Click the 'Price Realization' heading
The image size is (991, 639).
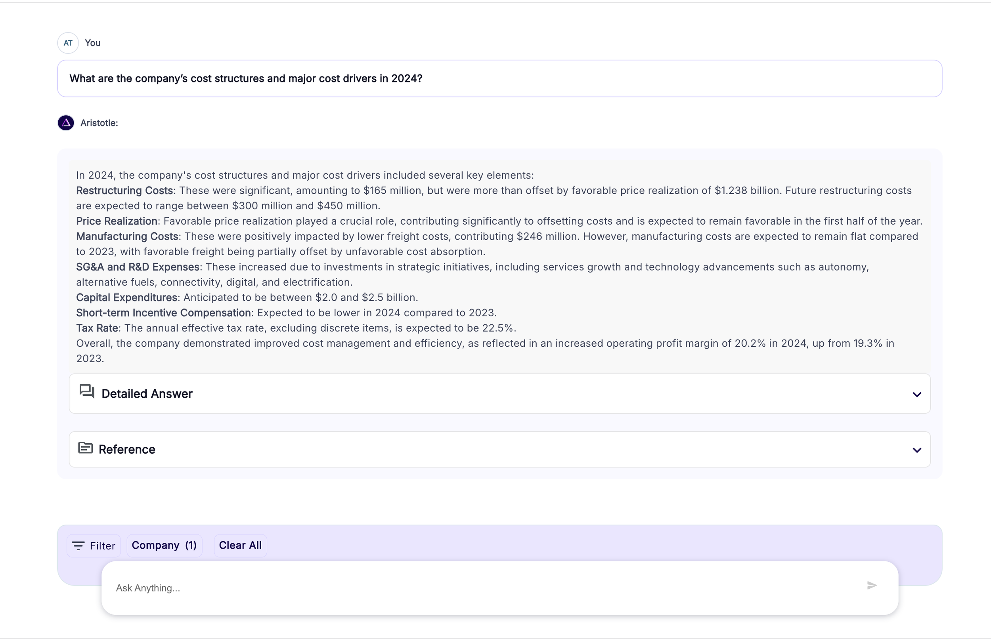(117, 221)
